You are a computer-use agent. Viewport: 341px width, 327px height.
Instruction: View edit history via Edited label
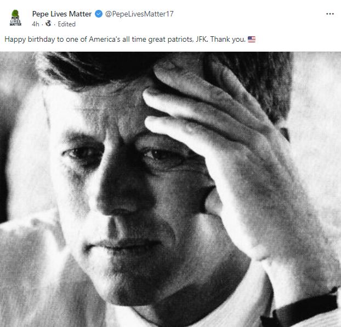pyautogui.click(x=66, y=24)
